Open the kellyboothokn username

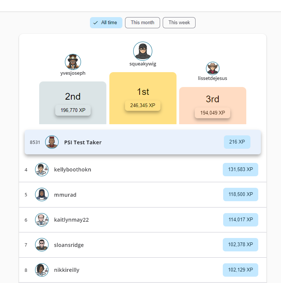73,170
